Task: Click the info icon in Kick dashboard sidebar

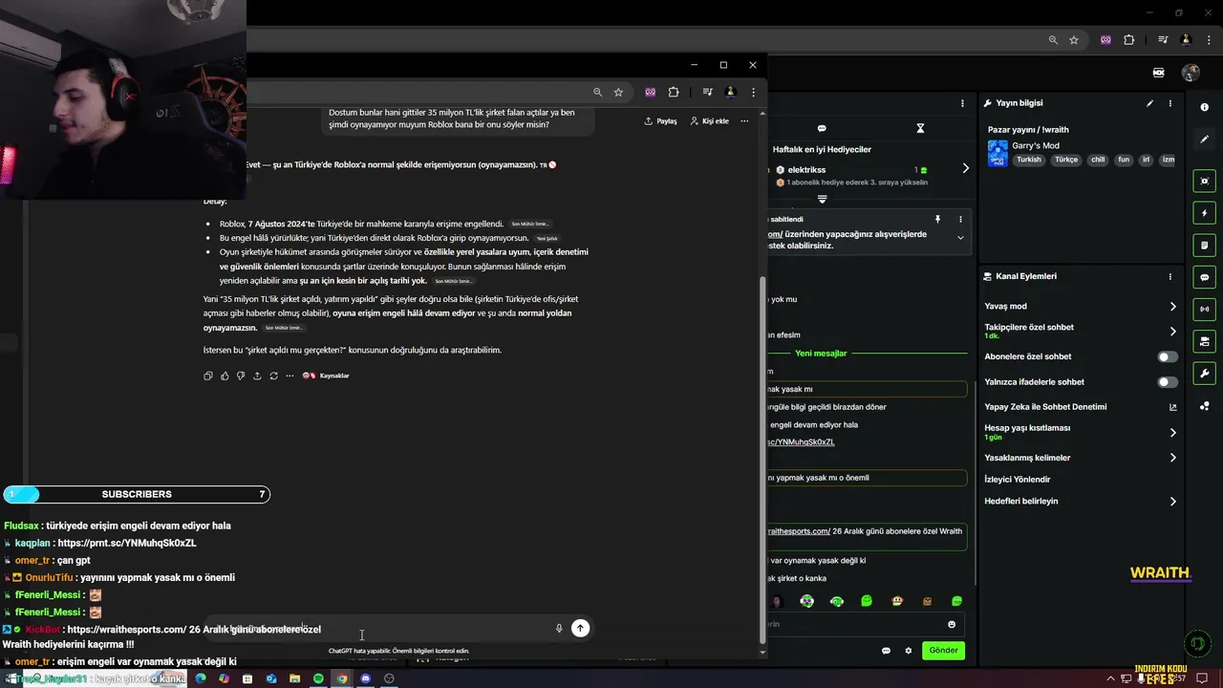Action: click(1204, 107)
